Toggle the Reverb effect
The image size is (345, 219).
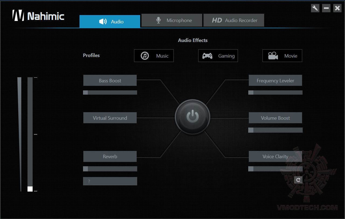click(x=110, y=156)
